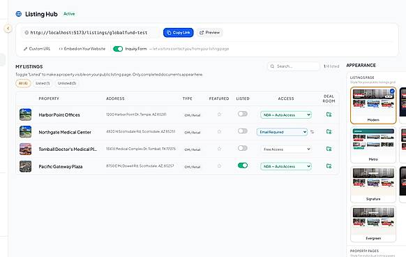Toggle Listed for Northgate Medical Center

pos(243,131)
